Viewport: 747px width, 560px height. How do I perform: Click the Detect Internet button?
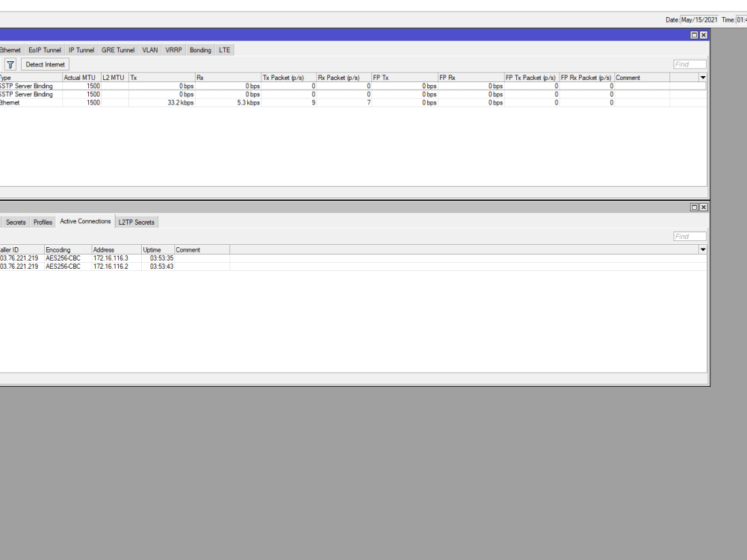tap(44, 64)
